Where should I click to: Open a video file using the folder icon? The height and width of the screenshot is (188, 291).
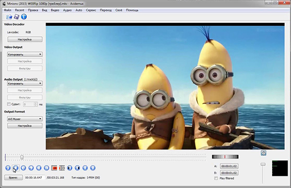tap(9, 16)
